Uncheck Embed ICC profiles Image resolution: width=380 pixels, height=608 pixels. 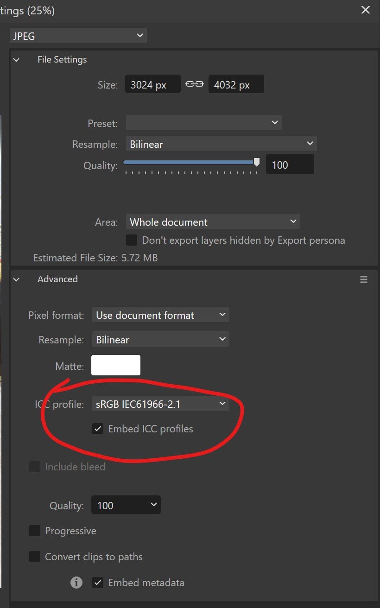(97, 429)
